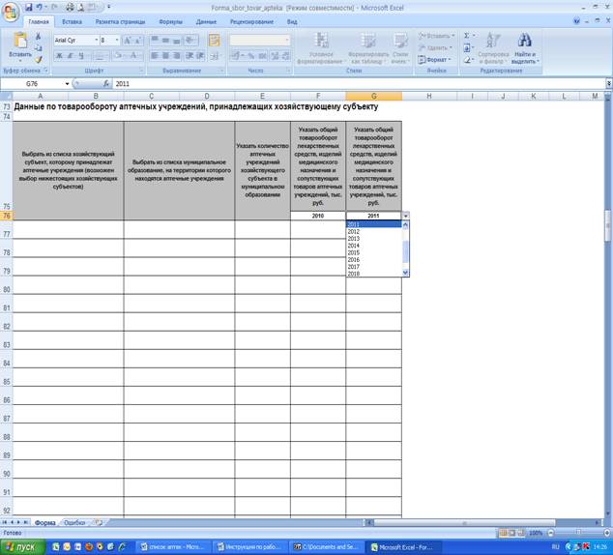Screen dimensions: 613x555
Task: Click the пуск Start button on the taskbar
Action: (x=22, y=547)
